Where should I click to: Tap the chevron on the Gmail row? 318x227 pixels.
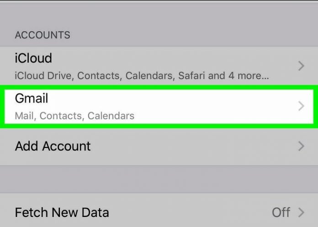click(301, 106)
